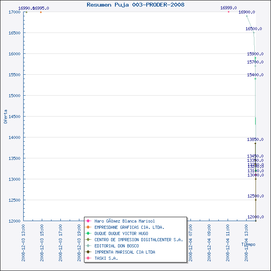Click the Tiempo x-axis title
The image size is (271, 271).
click(248, 244)
